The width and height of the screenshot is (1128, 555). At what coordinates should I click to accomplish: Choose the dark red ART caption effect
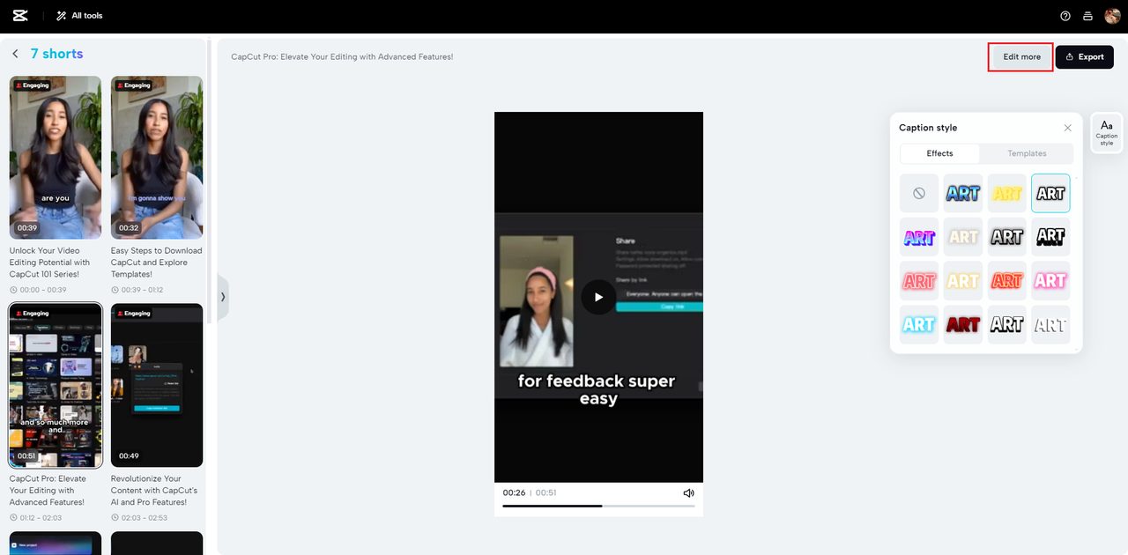[963, 324]
